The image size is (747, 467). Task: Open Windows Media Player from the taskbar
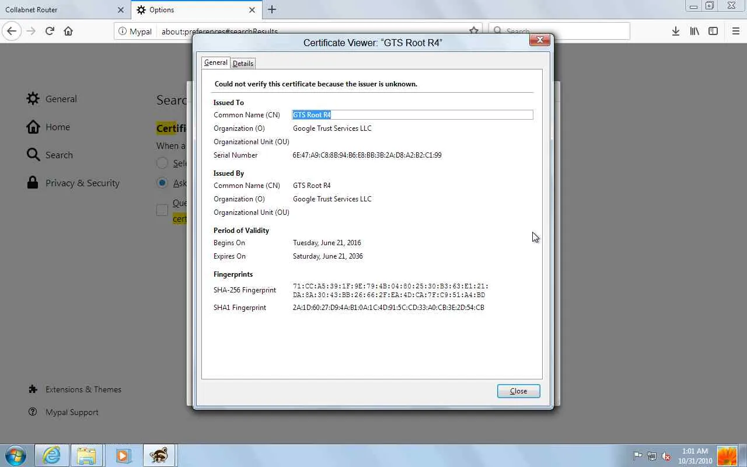[x=123, y=455]
